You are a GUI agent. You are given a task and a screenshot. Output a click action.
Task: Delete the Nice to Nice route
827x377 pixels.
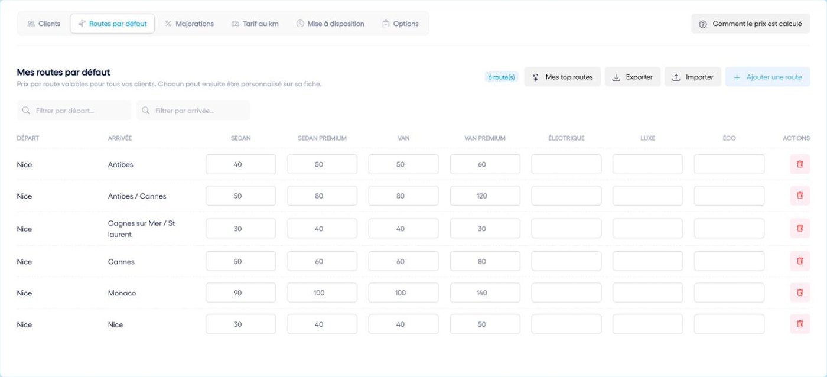click(800, 324)
